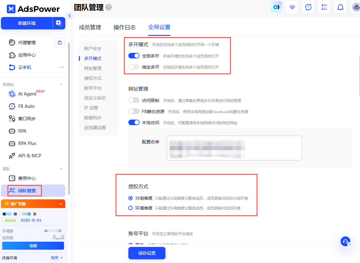Viewport: 360px width, 263px height.
Task: Click the 保存设置 button
Action: click(147, 253)
